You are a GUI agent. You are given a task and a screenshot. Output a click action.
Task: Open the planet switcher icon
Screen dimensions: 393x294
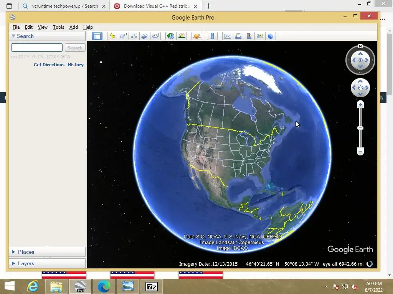coord(197,36)
